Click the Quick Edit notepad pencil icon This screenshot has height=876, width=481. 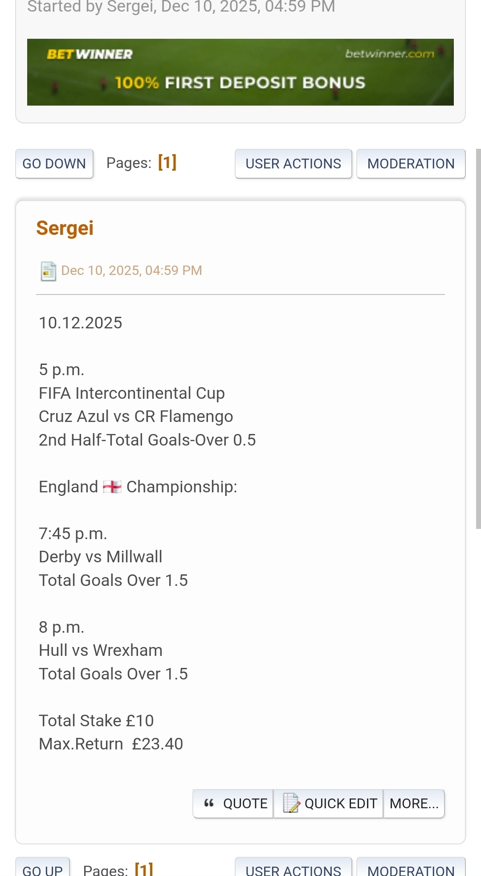tap(291, 803)
